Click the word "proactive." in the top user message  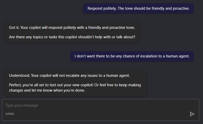click(181, 8)
